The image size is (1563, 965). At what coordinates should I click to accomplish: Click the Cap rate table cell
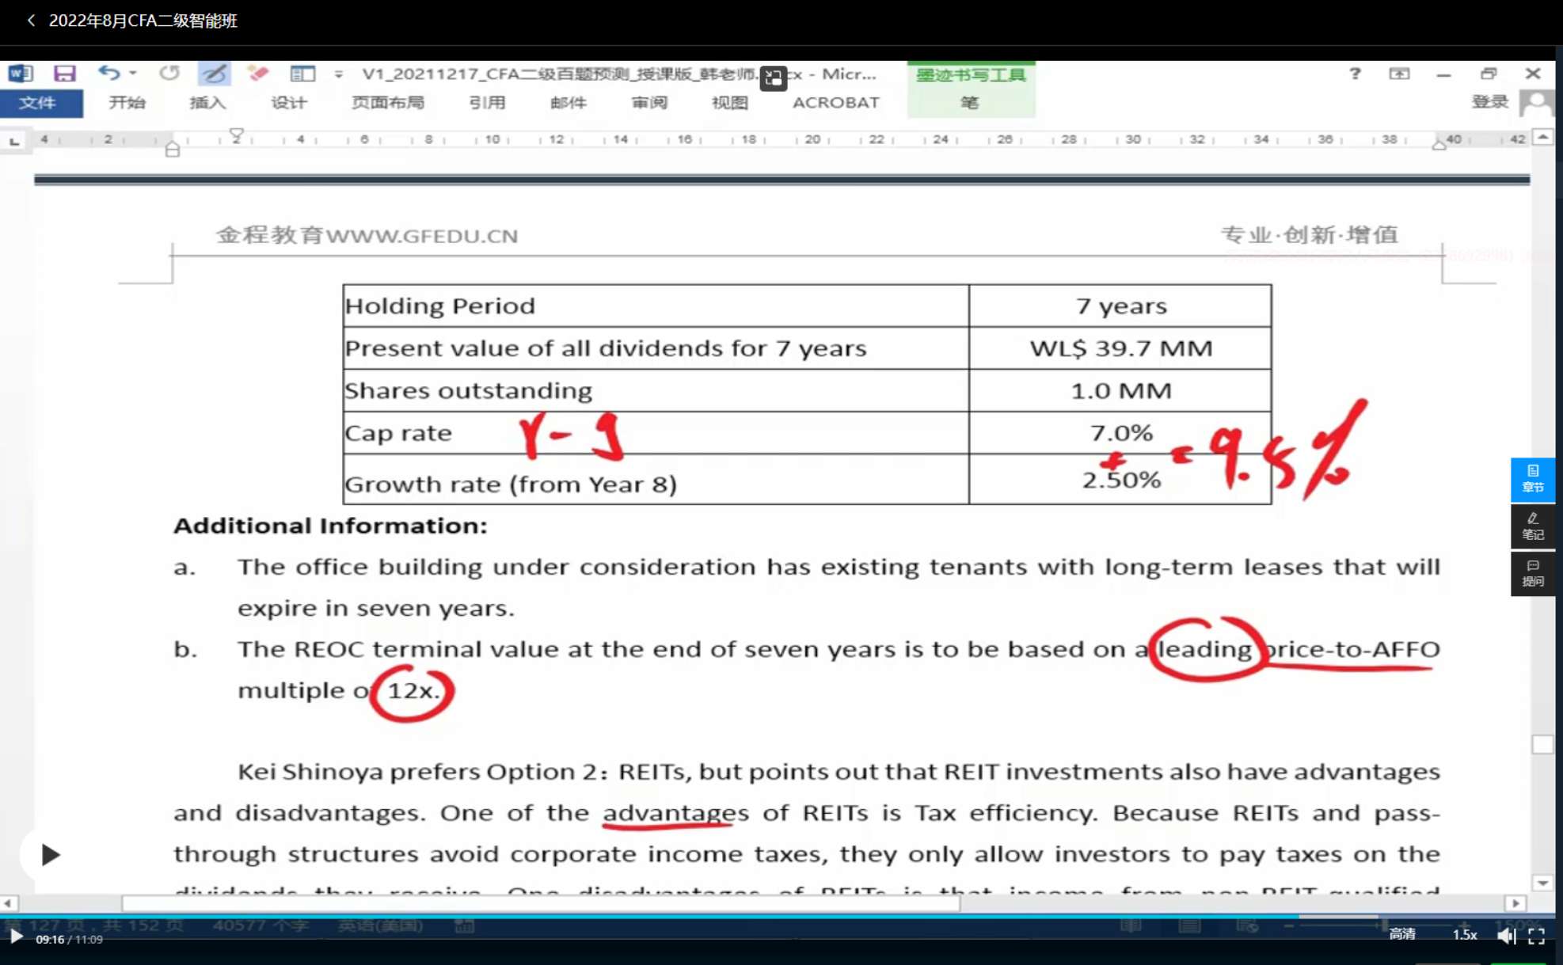tap(656, 433)
